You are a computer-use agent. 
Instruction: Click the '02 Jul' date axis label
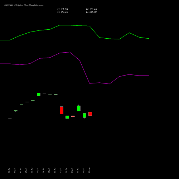9,171
